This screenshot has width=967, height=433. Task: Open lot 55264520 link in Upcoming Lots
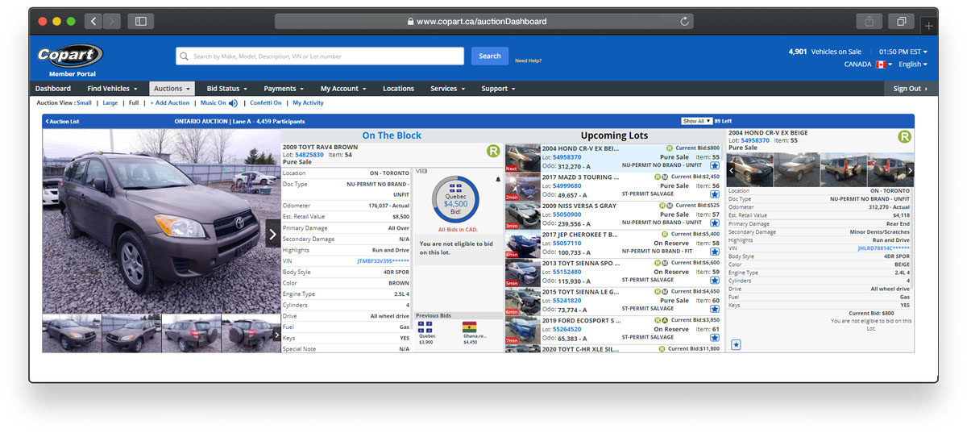[x=567, y=329]
